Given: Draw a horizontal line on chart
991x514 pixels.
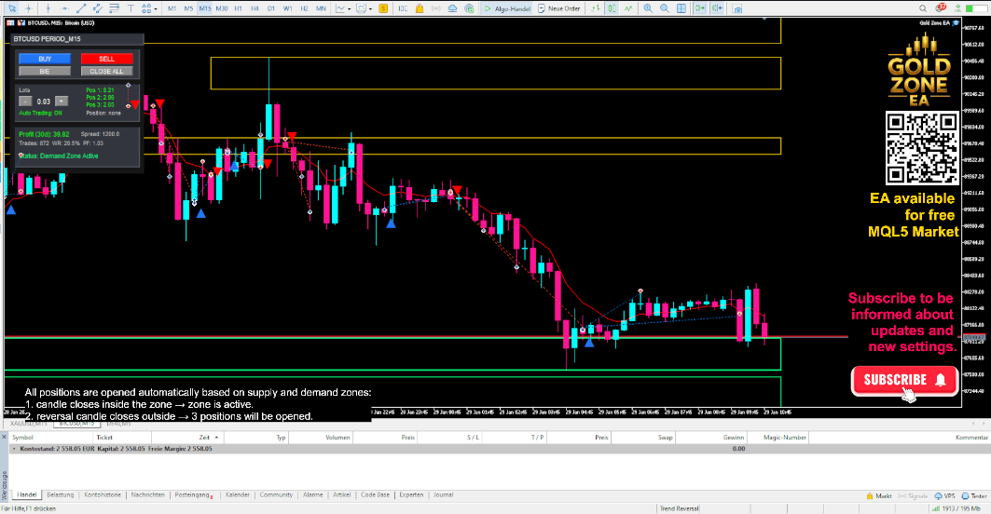Looking at the screenshot, I should 64,8.
